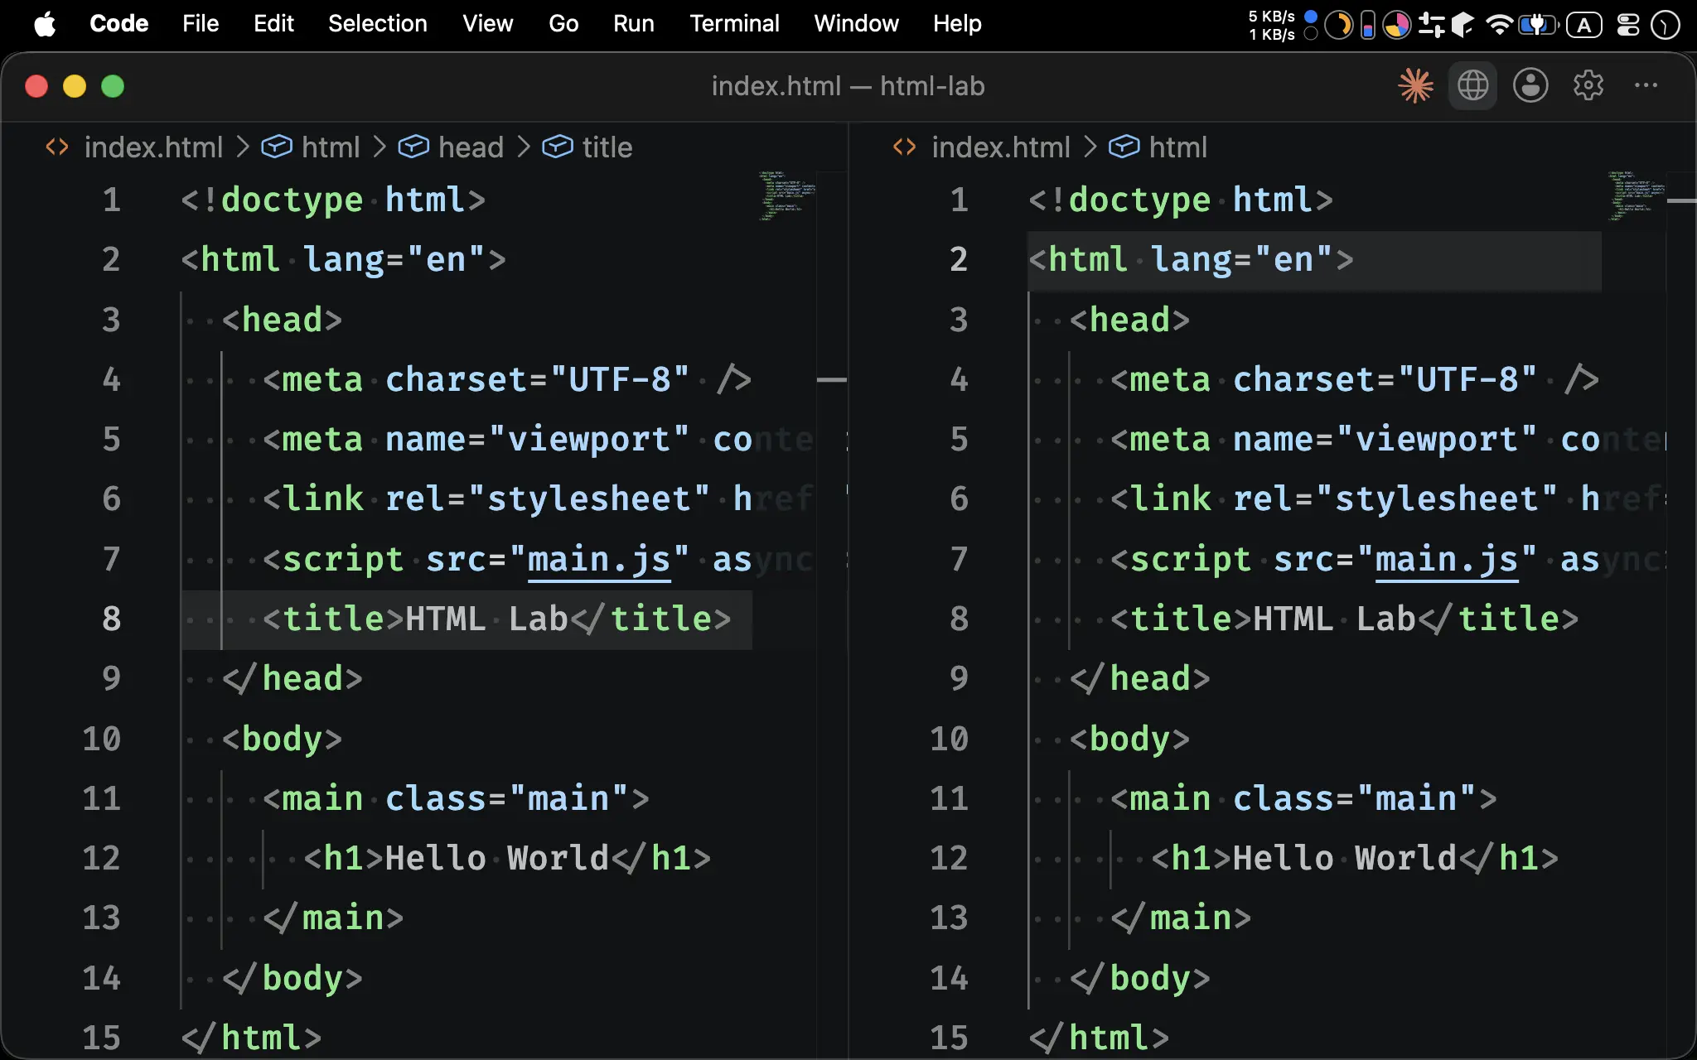Click line number 12 in left editor

pyautogui.click(x=101, y=859)
